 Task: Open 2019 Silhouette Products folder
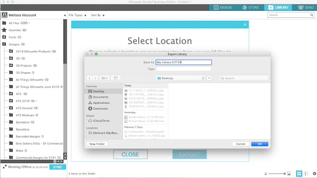click(x=33, y=51)
